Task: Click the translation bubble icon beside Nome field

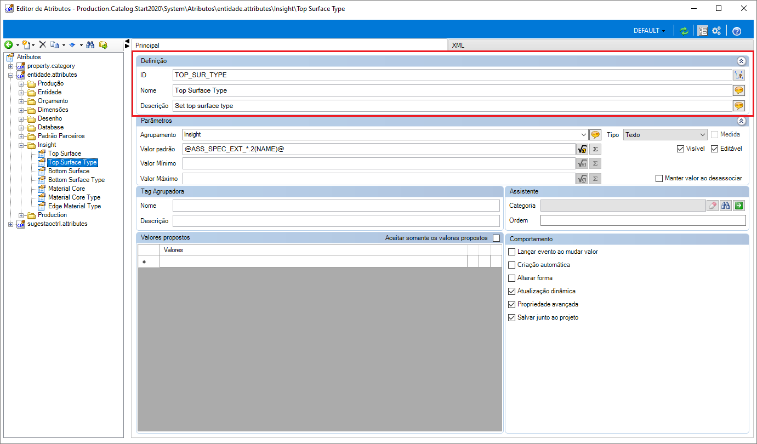Action: click(738, 90)
